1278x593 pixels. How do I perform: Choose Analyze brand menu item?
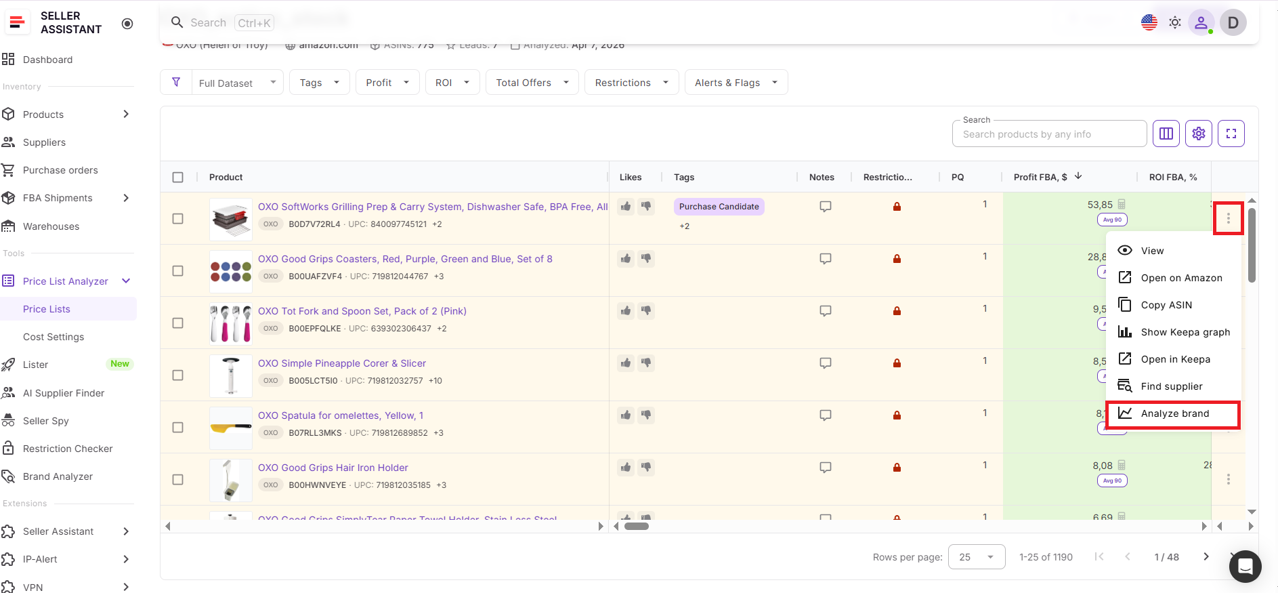[x=1173, y=413]
